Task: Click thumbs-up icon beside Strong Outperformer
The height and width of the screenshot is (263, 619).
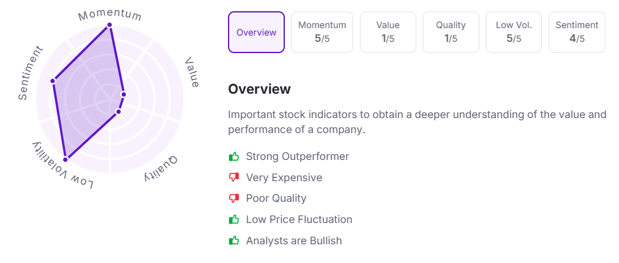Action: [x=234, y=156]
